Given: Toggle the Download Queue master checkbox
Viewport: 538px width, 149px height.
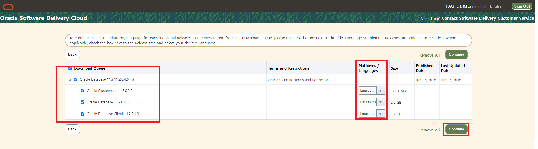Looking at the screenshot, I should click(x=70, y=68).
